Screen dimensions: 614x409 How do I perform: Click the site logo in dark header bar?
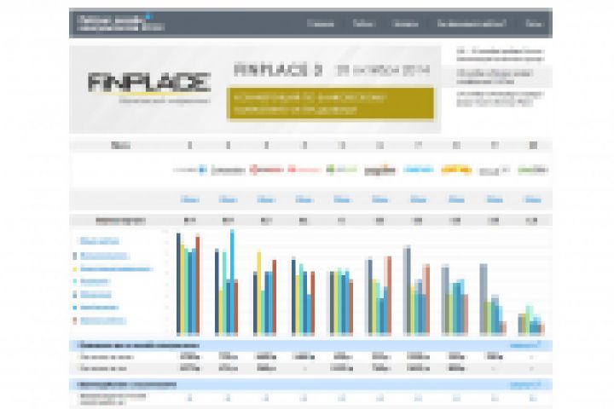click(x=120, y=24)
